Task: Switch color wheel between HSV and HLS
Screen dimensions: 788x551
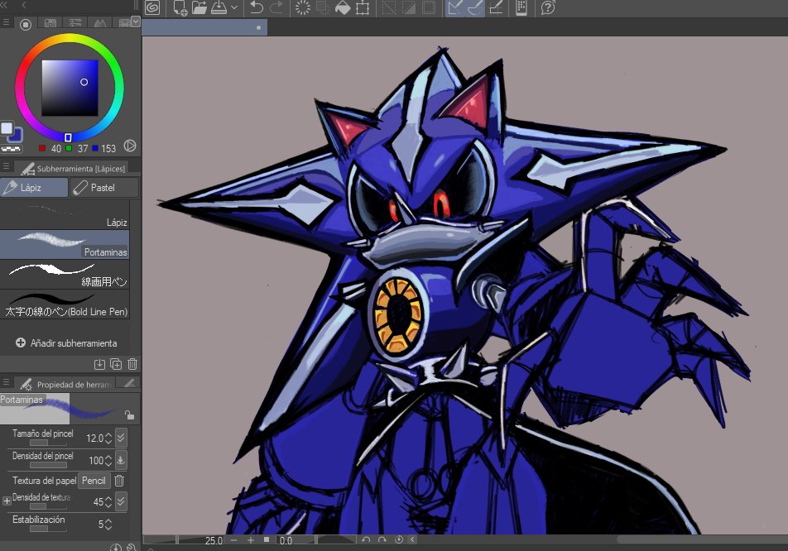Action: click(x=130, y=146)
